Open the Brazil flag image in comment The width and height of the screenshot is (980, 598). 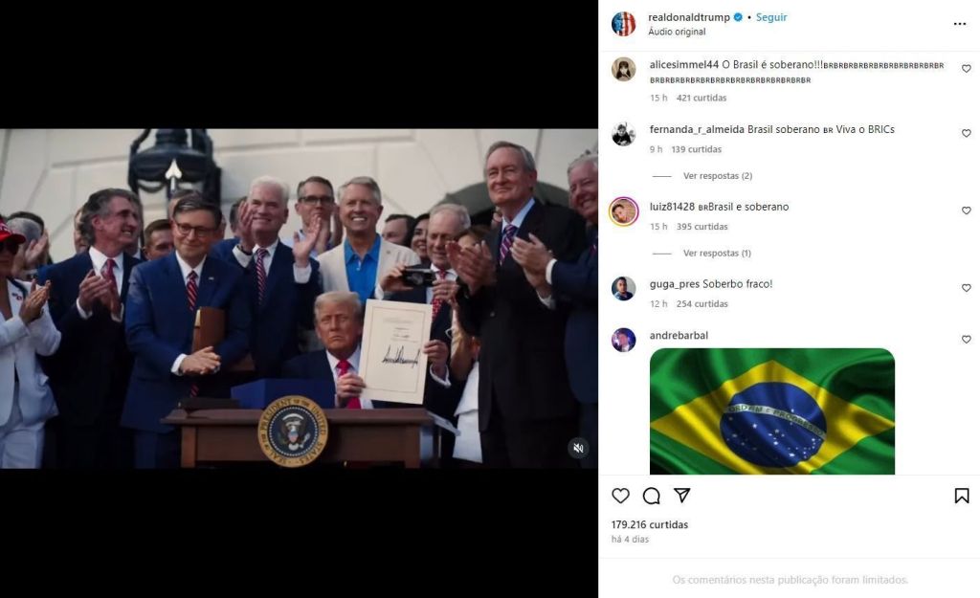pos(772,411)
